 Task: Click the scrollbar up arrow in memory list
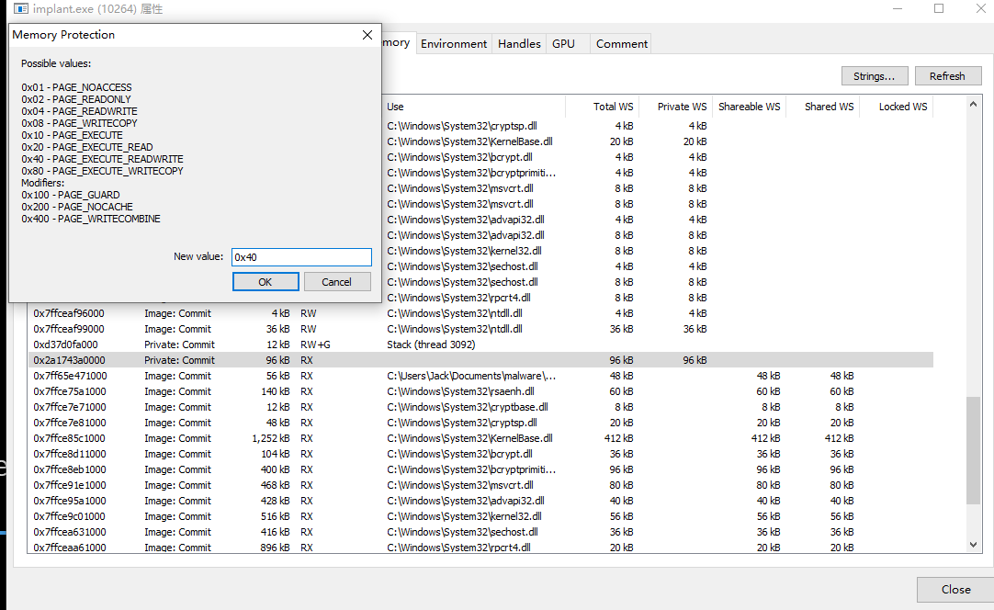pyautogui.click(x=974, y=104)
